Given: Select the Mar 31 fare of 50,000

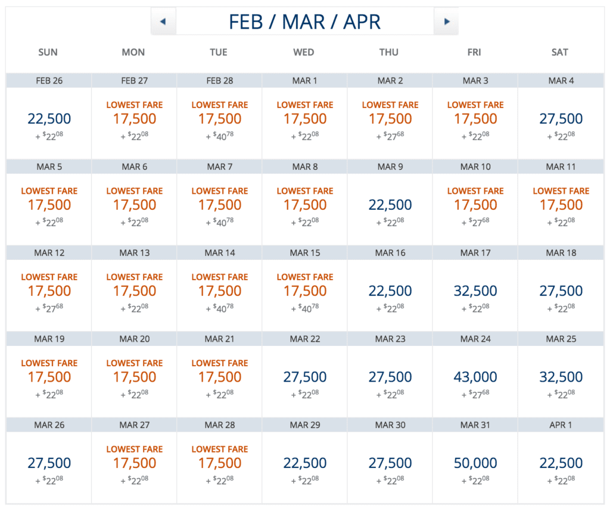Looking at the screenshot, I should tap(475, 463).
